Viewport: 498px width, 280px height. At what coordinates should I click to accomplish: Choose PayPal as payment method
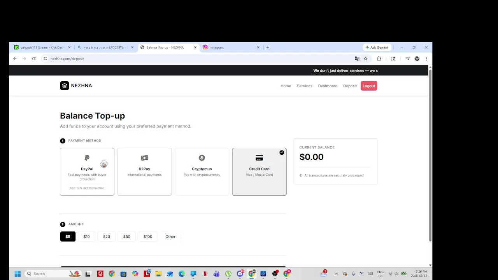click(x=87, y=171)
